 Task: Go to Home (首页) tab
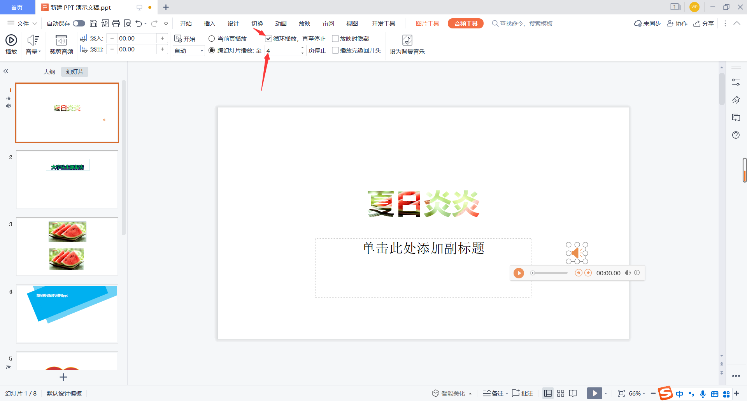click(x=17, y=7)
